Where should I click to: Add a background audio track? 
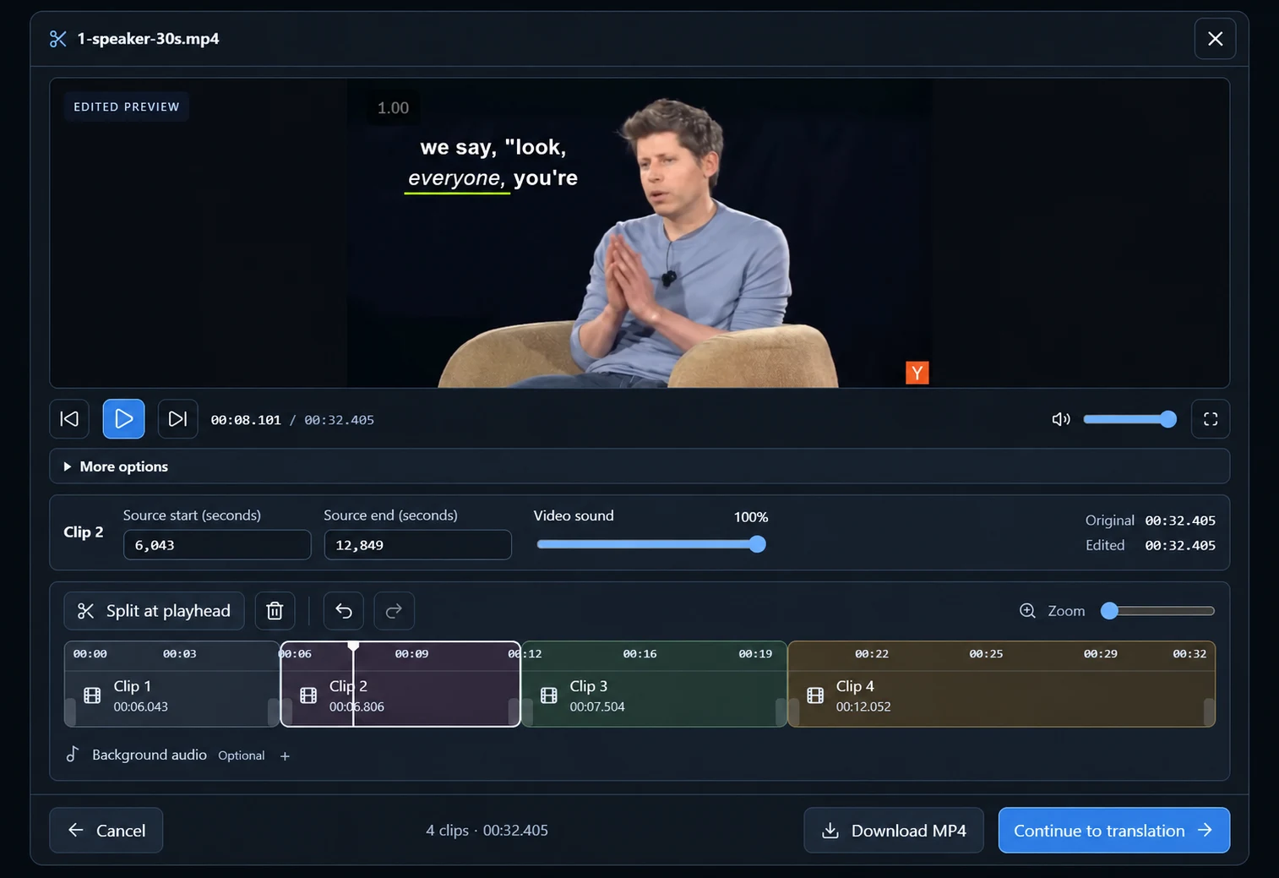tap(285, 756)
